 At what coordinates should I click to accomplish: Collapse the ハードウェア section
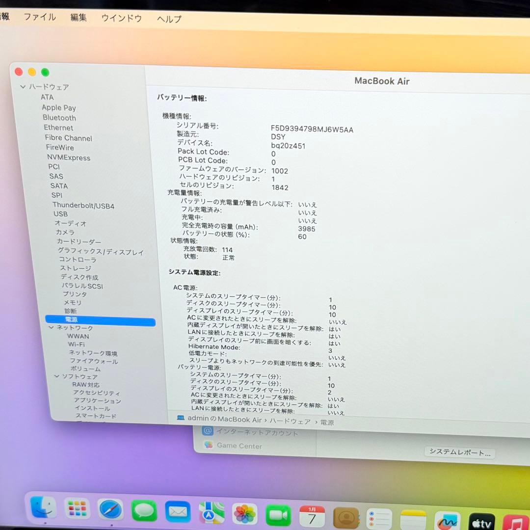23,86
